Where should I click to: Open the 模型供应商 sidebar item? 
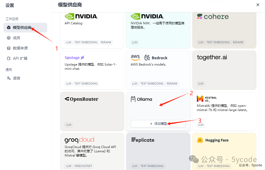tap(25, 27)
